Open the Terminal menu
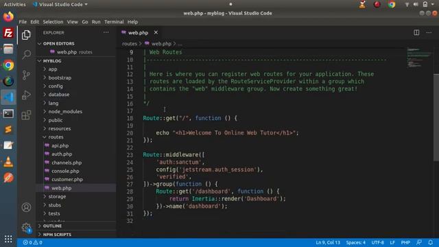This screenshot has height=247, width=439. pyautogui.click(x=114, y=22)
